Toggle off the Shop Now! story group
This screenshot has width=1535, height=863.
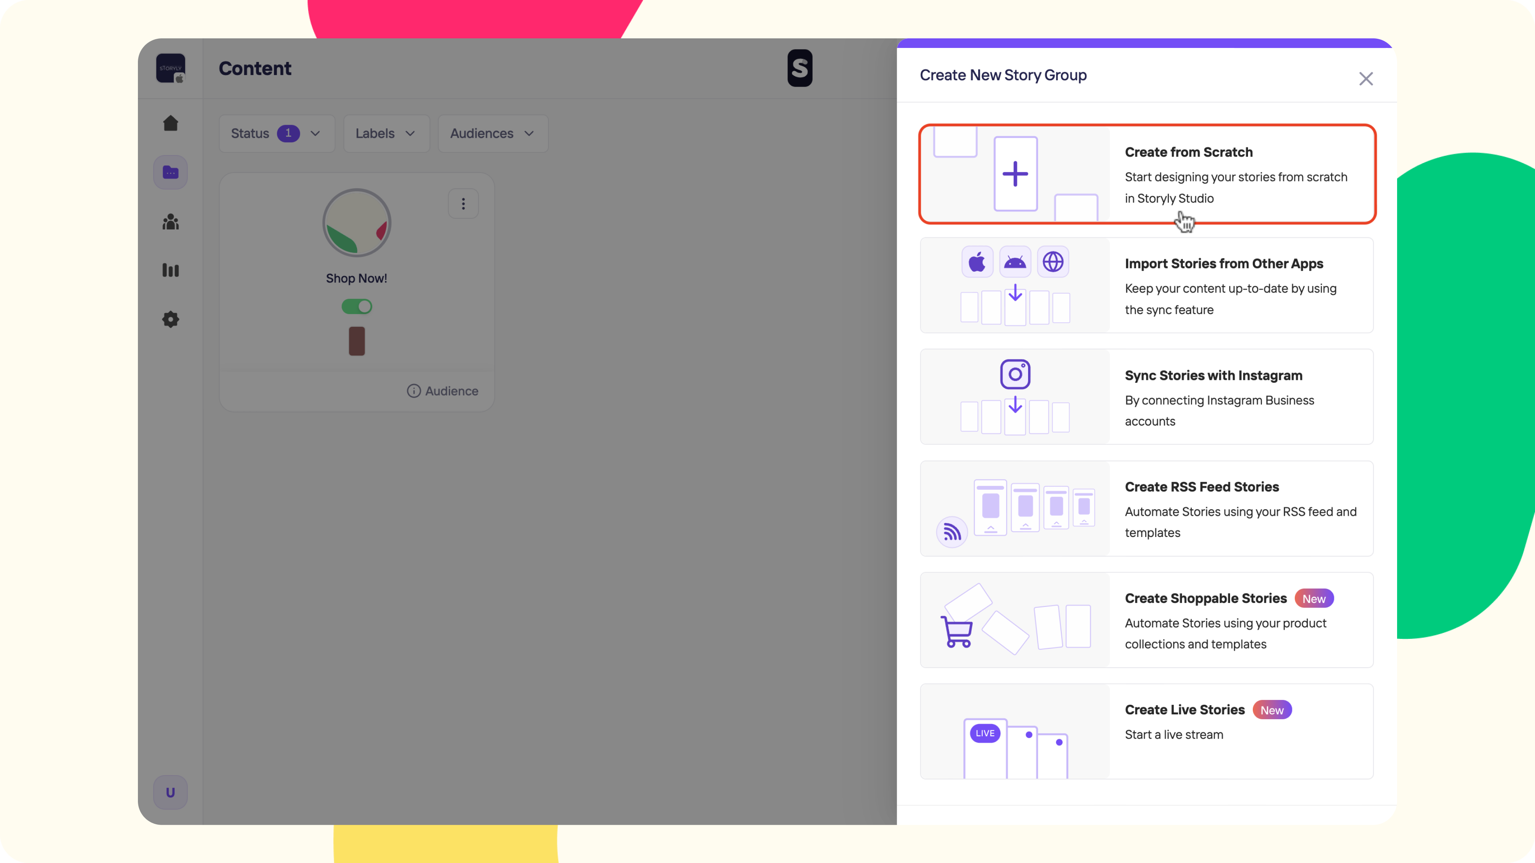pos(356,307)
